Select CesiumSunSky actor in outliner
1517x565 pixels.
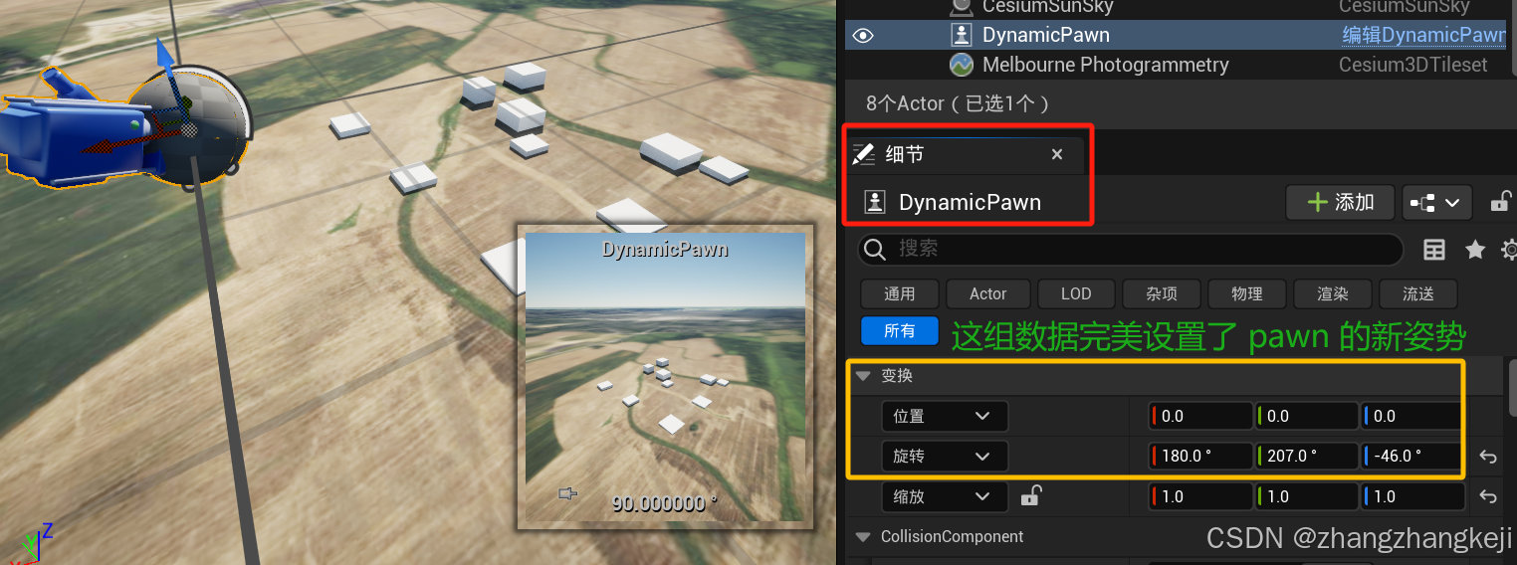click(x=1046, y=7)
